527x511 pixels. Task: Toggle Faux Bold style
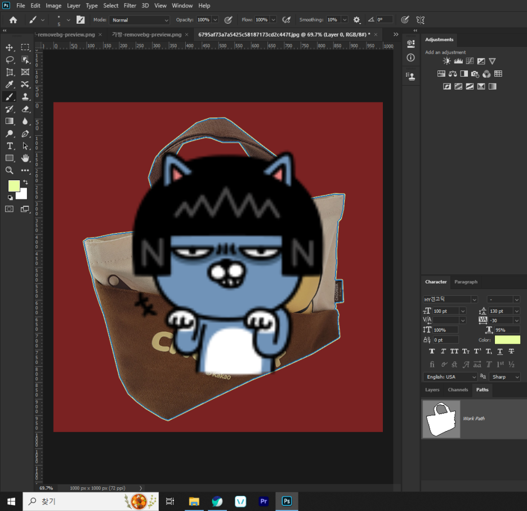[432, 351]
